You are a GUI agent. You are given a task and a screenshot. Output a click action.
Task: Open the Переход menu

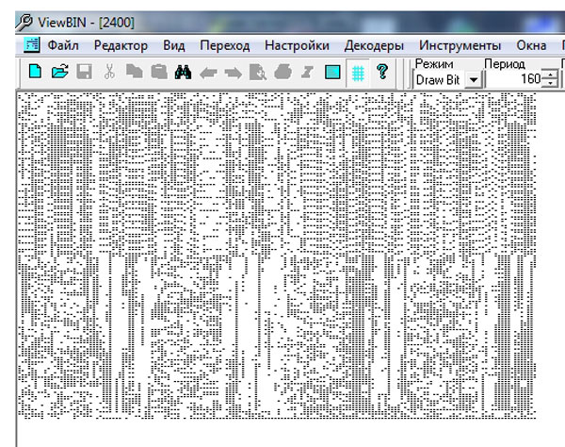[x=224, y=45]
